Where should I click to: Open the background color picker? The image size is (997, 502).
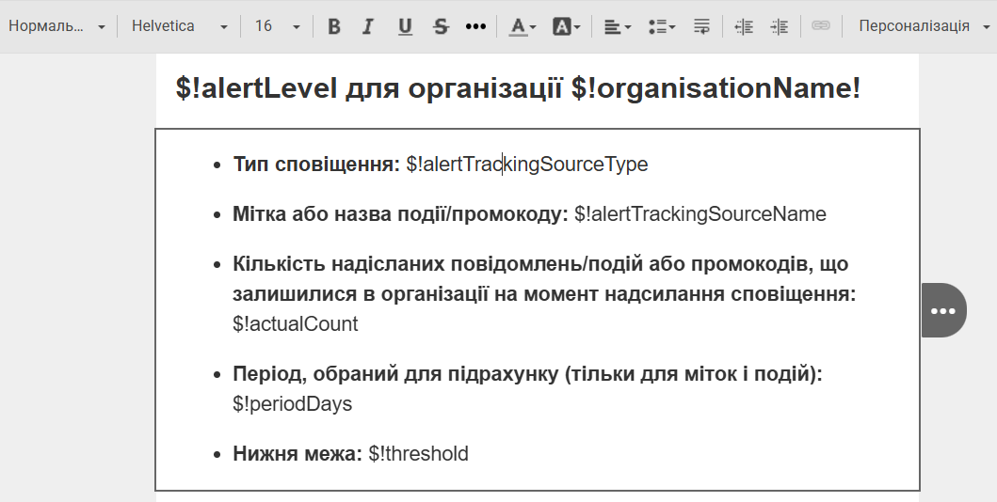[x=567, y=26]
